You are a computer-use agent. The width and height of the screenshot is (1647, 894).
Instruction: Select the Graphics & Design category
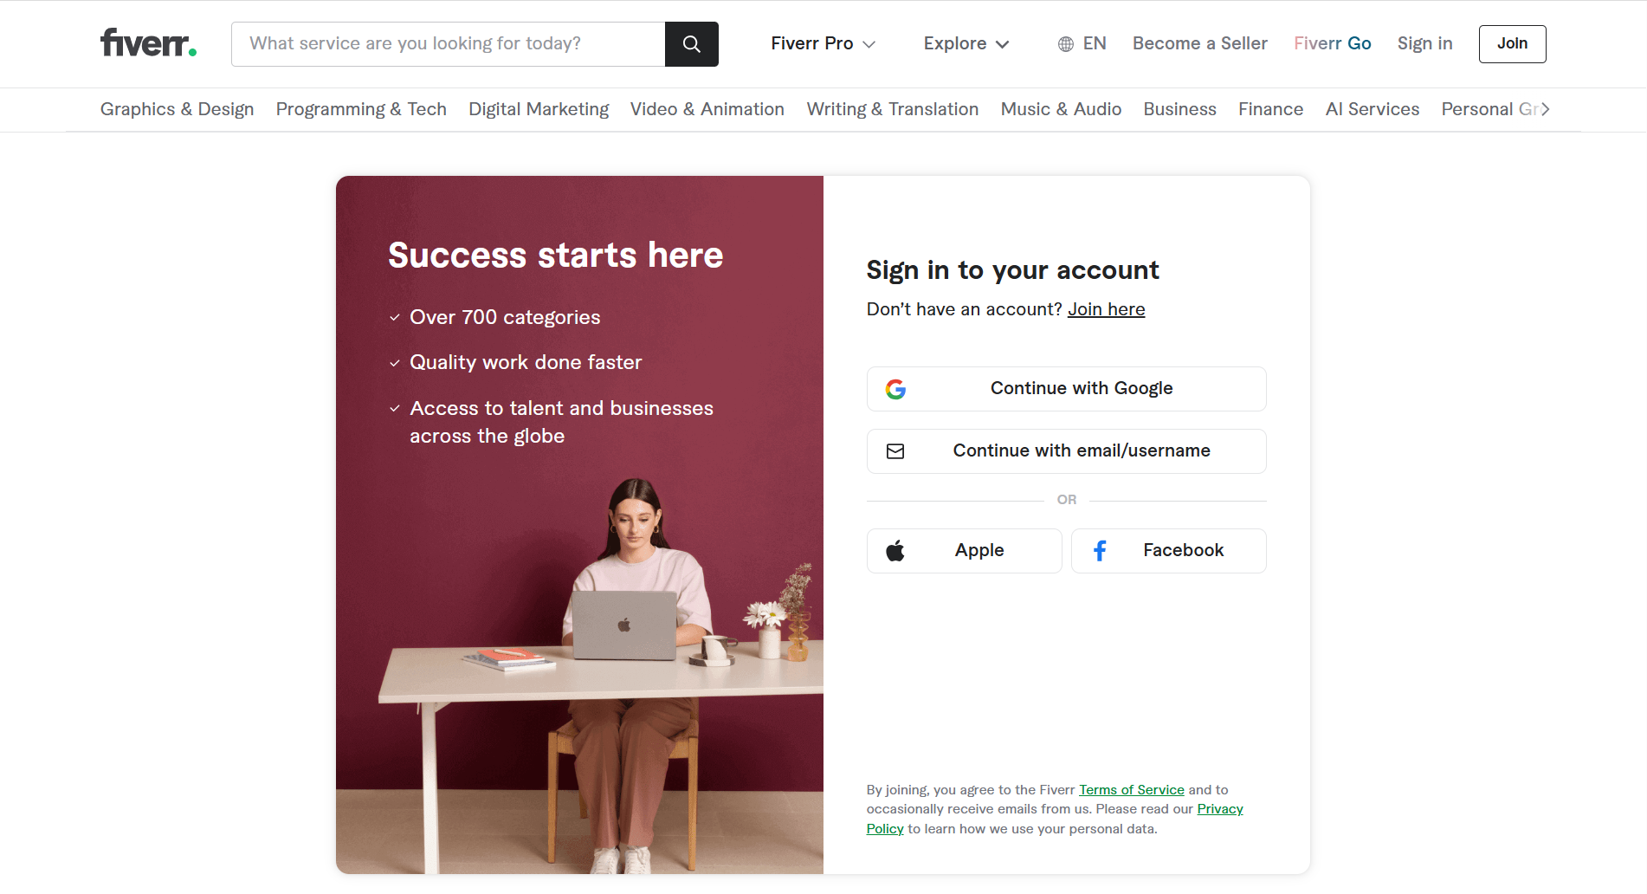(x=177, y=109)
